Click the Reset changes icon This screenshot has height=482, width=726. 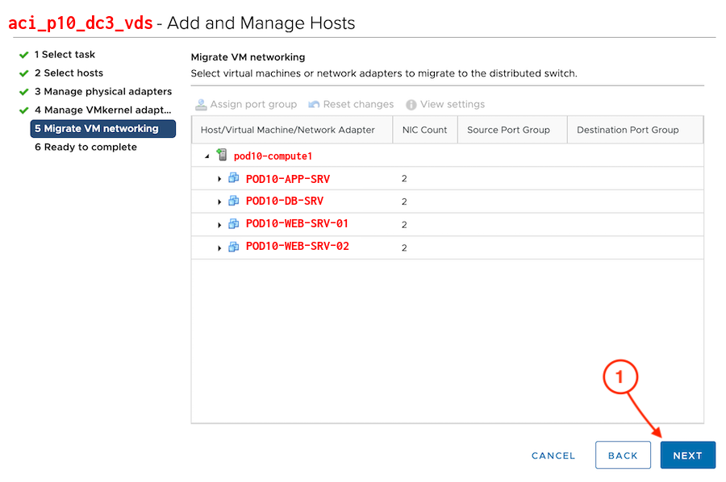coord(314,105)
